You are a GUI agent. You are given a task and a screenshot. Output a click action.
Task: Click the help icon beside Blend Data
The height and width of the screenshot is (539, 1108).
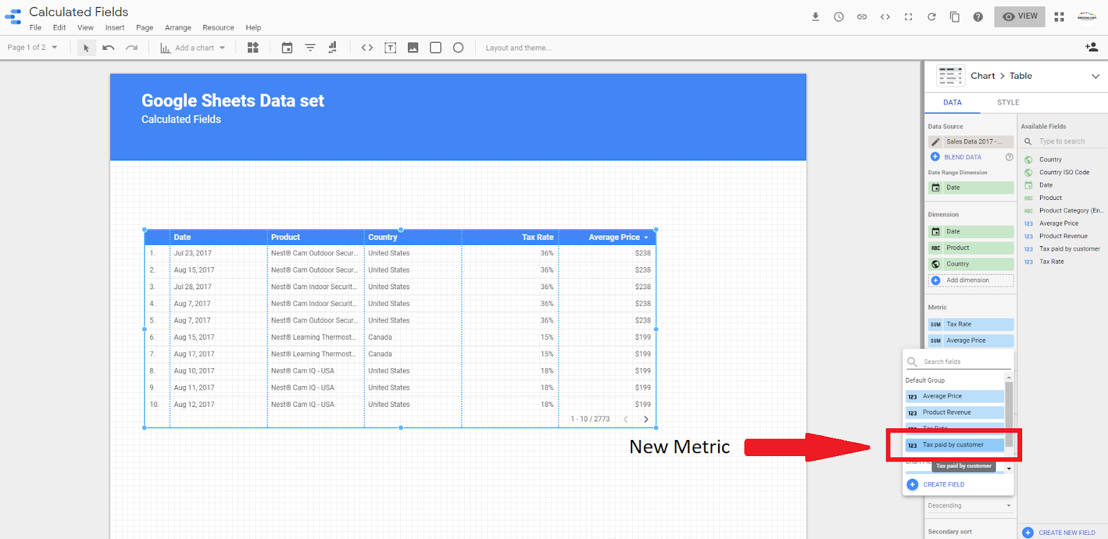click(1009, 157)
